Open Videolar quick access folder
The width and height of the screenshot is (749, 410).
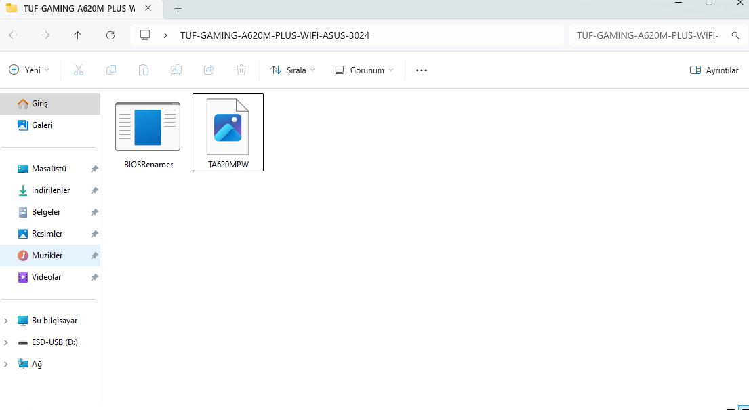pos(46,277)
